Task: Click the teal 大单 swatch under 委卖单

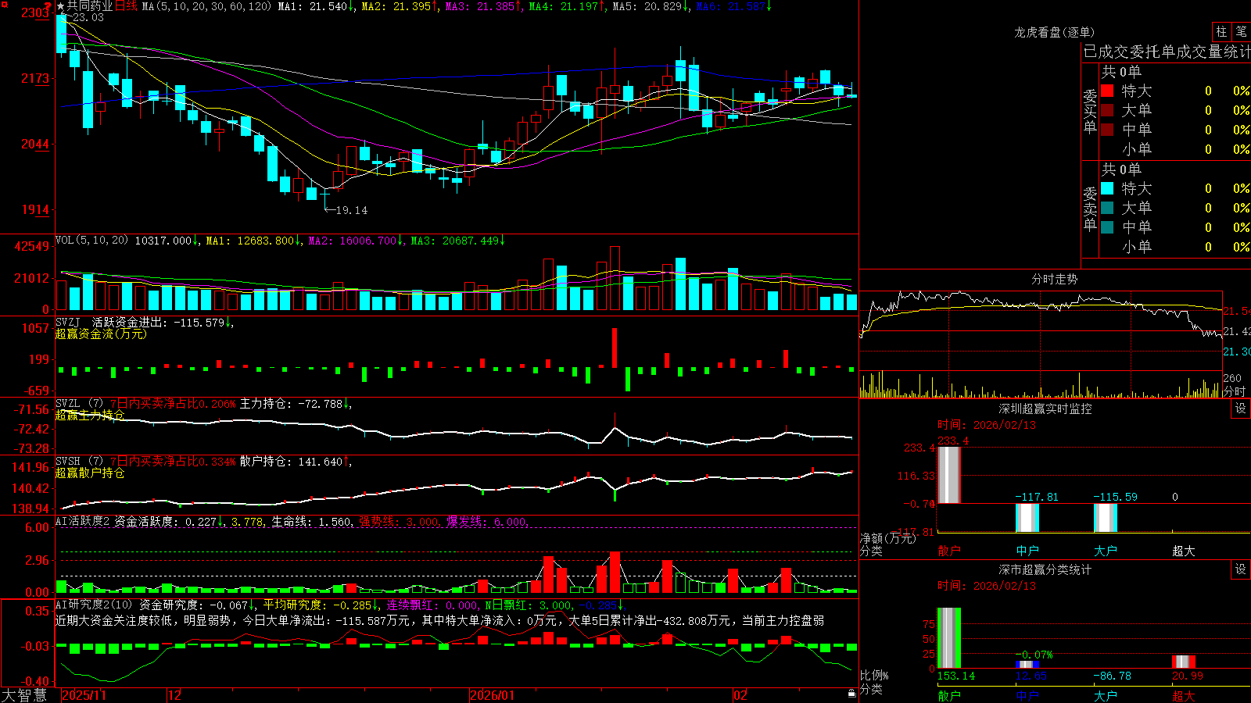Action: click(1107, 208)
